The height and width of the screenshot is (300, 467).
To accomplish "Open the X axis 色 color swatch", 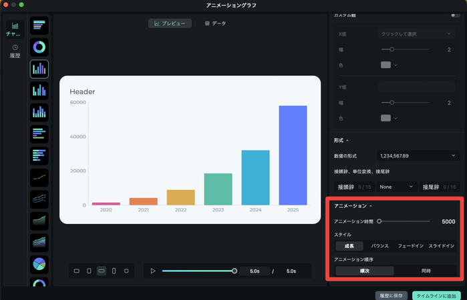I will 385,65.
